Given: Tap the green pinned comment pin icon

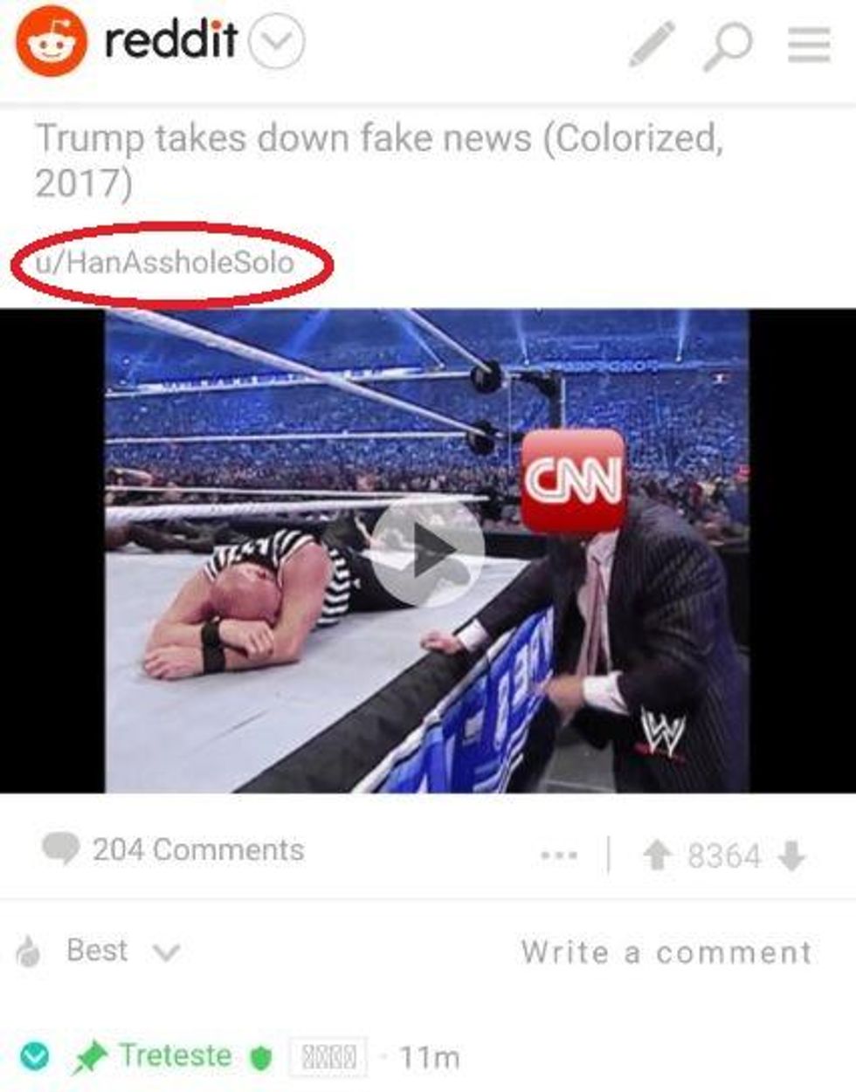Looking at the screenshot, I should click(89, 1057).
